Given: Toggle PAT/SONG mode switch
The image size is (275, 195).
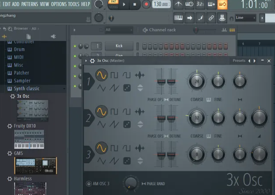Looking at the screenshot, I should pos(113,4).
